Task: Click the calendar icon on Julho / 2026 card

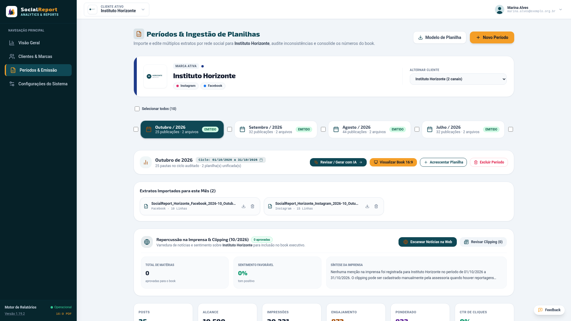Action: pos(430,129)
